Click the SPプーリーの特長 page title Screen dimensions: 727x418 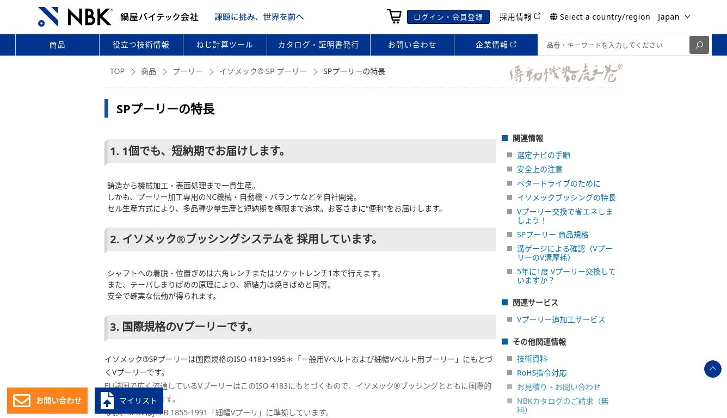(165, 109)
